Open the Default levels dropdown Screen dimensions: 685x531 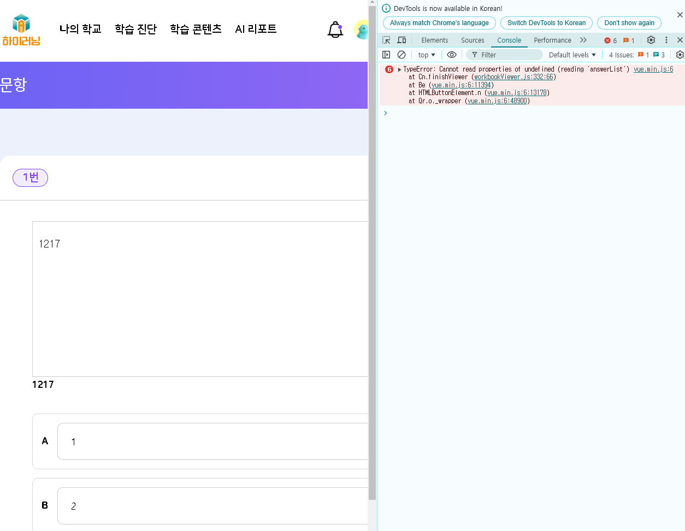pos(572,55)
